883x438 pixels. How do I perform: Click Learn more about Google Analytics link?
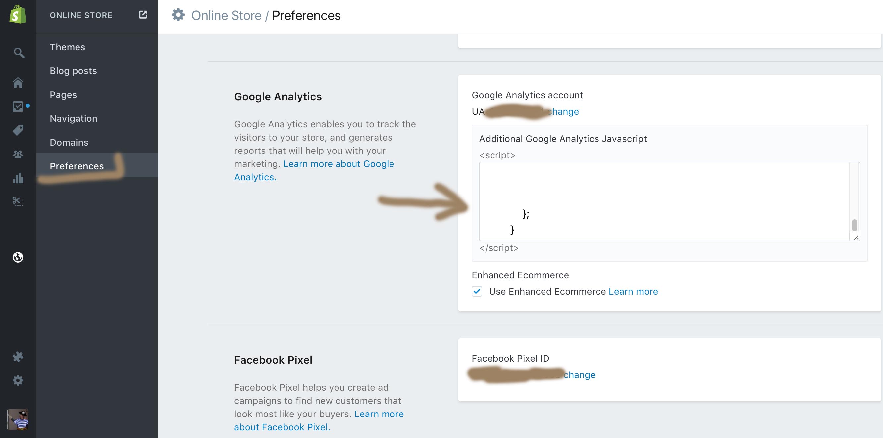[x=338, y=164]
